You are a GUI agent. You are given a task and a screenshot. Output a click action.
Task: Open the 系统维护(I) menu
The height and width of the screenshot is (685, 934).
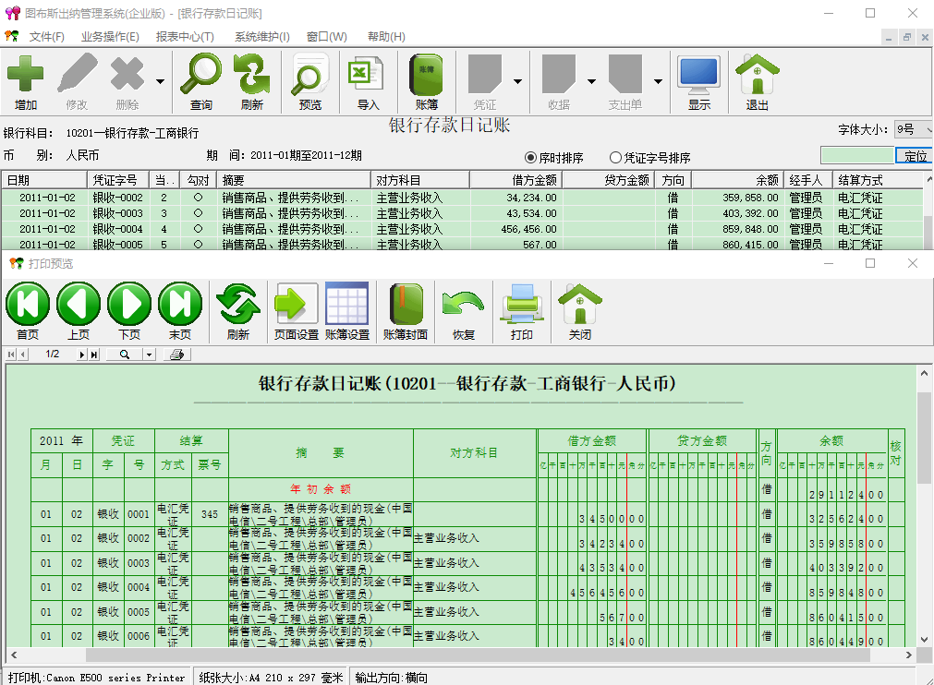click(261, 37)
